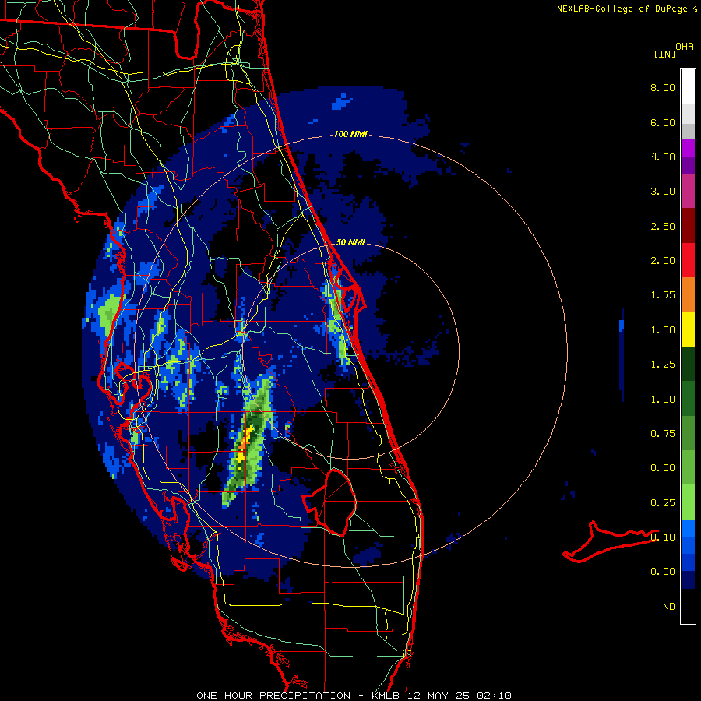This screenshot has height=701, width=701.
Task: Click the 1.25 legend value
Action: click(x=663, y=365)
